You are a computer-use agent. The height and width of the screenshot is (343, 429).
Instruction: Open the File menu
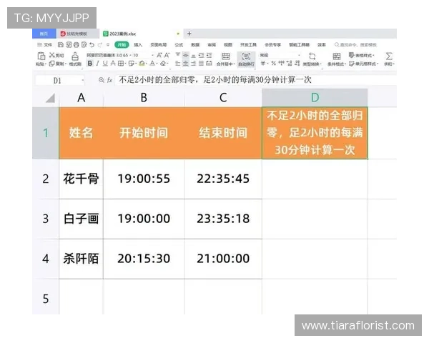coord(45,45)
